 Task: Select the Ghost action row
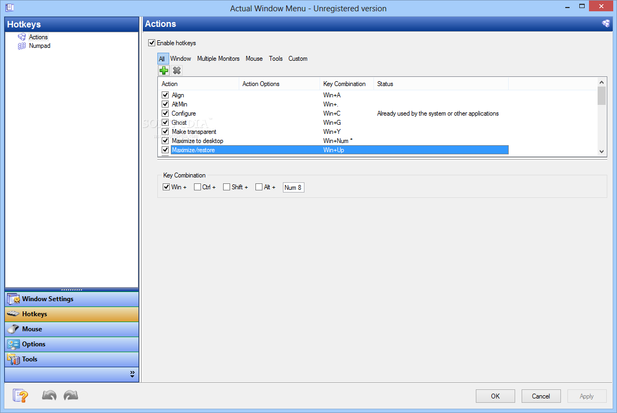coord(335,123)
